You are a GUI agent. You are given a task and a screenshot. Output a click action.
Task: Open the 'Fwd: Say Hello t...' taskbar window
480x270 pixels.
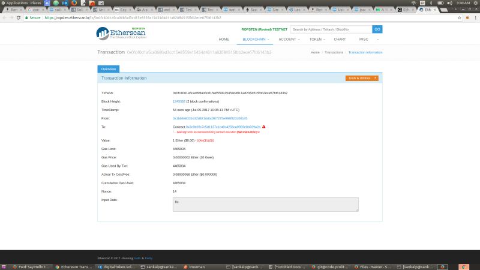[x=31, y=267]
